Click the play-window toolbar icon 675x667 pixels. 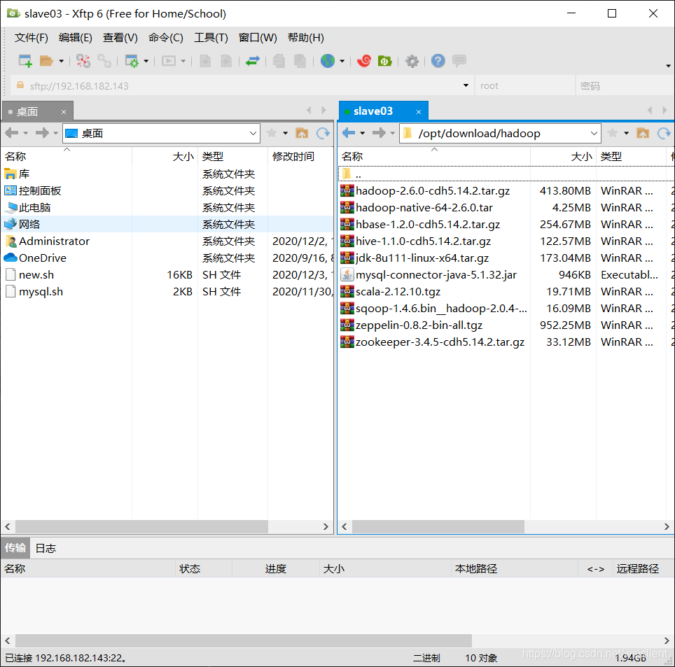tap(168, 61)
